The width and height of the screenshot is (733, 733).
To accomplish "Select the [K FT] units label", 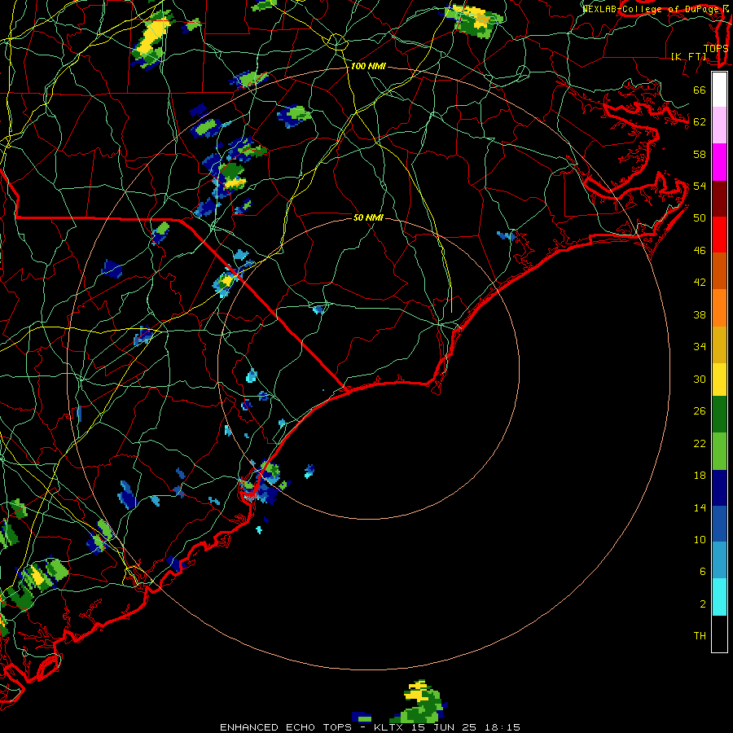I will click(689, 56).
